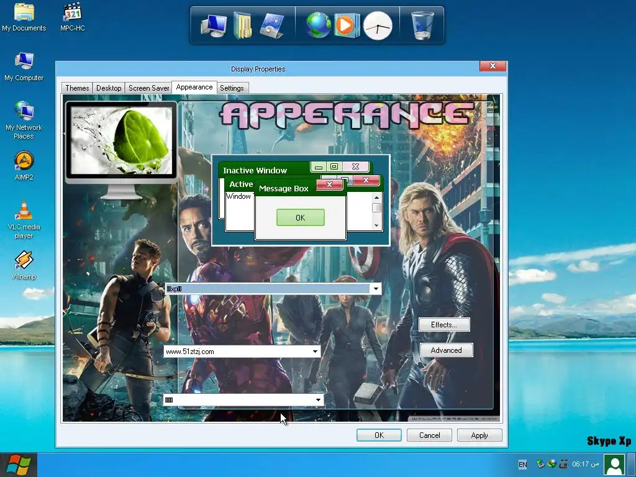The width and height of the screenshot is (636, 477).
Task: Click the user avatar icon in taskbar
Action: point(614,465)
